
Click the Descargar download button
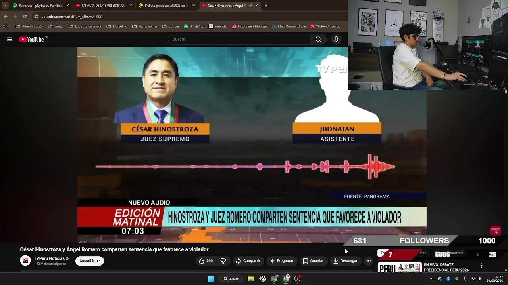coord(345,261)
